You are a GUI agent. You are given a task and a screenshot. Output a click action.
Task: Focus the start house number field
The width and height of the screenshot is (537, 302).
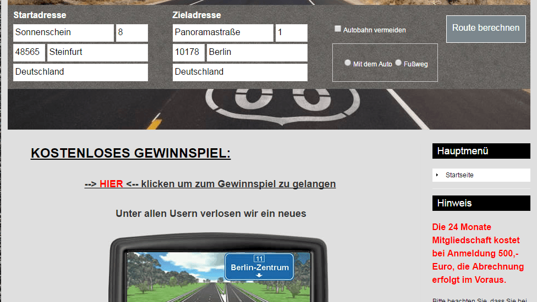[x=131, y=33]
